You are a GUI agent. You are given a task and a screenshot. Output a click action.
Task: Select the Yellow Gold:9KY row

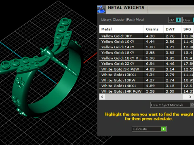click(146, 36)
